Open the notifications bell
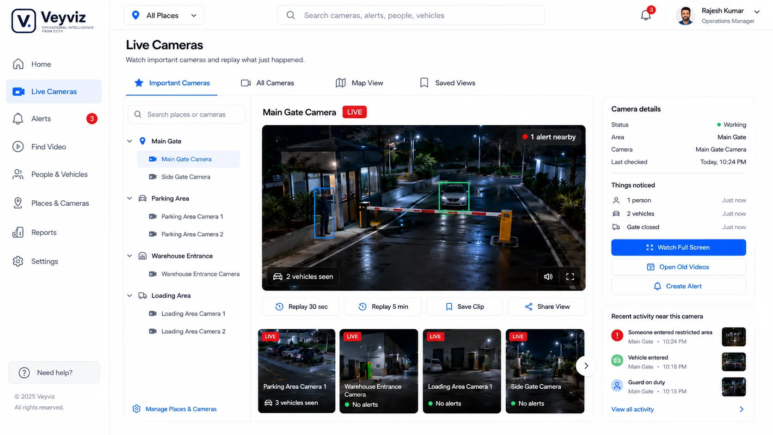This screenshot has height=435, width=773. tap(646, 15)
